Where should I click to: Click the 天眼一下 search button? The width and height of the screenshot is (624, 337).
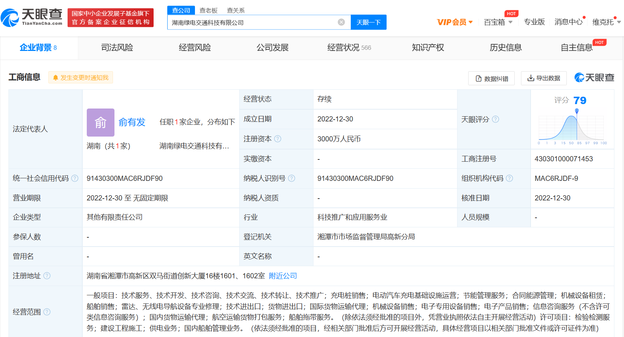point(368,22)
